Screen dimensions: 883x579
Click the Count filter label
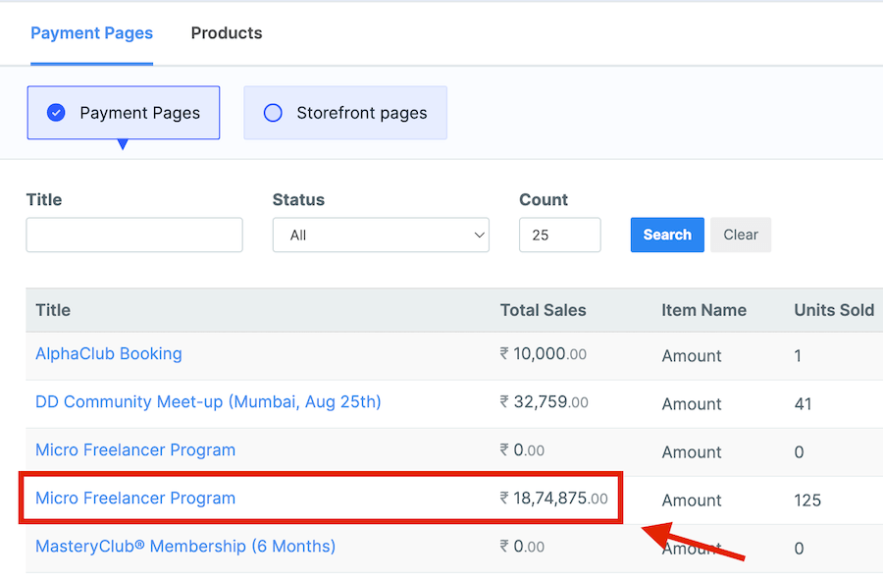[x=544, y=200]
